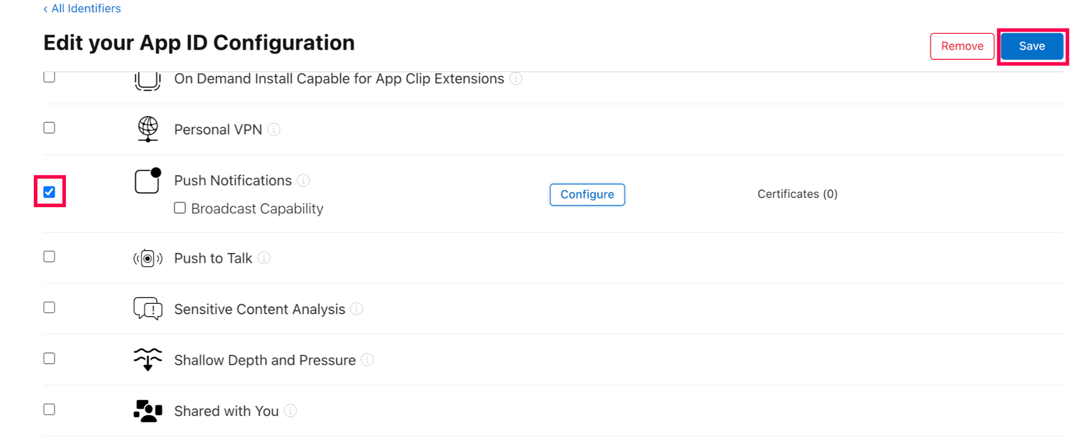
Task: Click the Sensitive Content Analysis bubble icon
Action: click(148, 308)
